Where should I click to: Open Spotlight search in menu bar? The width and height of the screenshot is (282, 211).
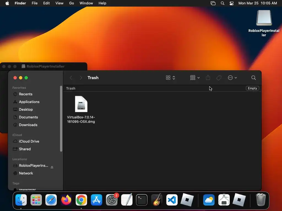click(x=223, y=3)
